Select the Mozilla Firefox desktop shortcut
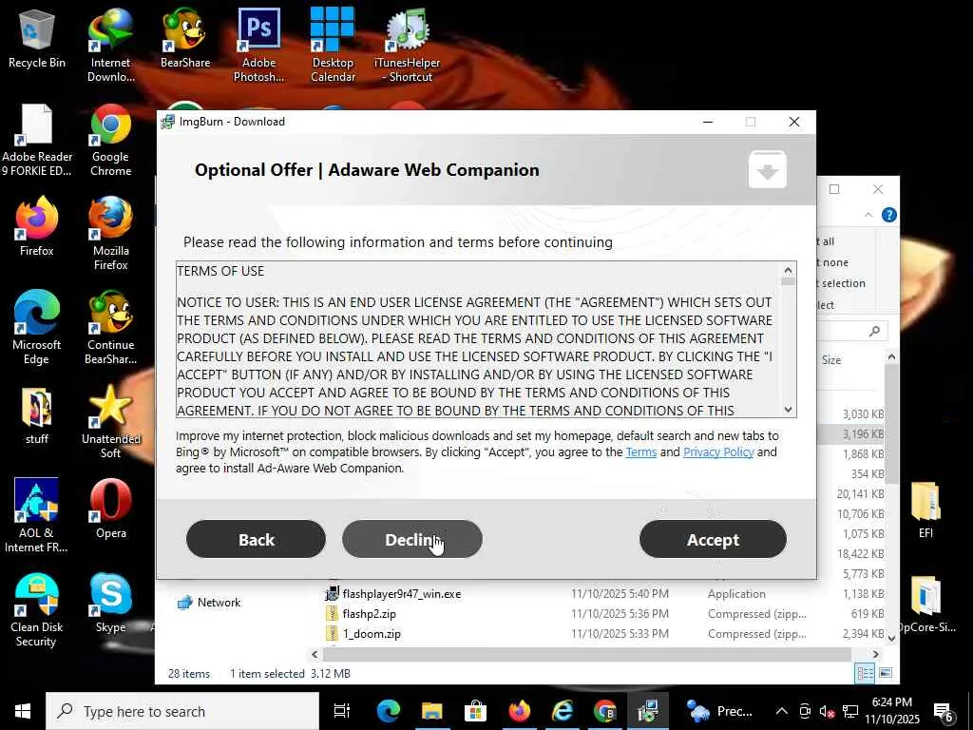Screen dimensions: 973x730 [110, 234]
